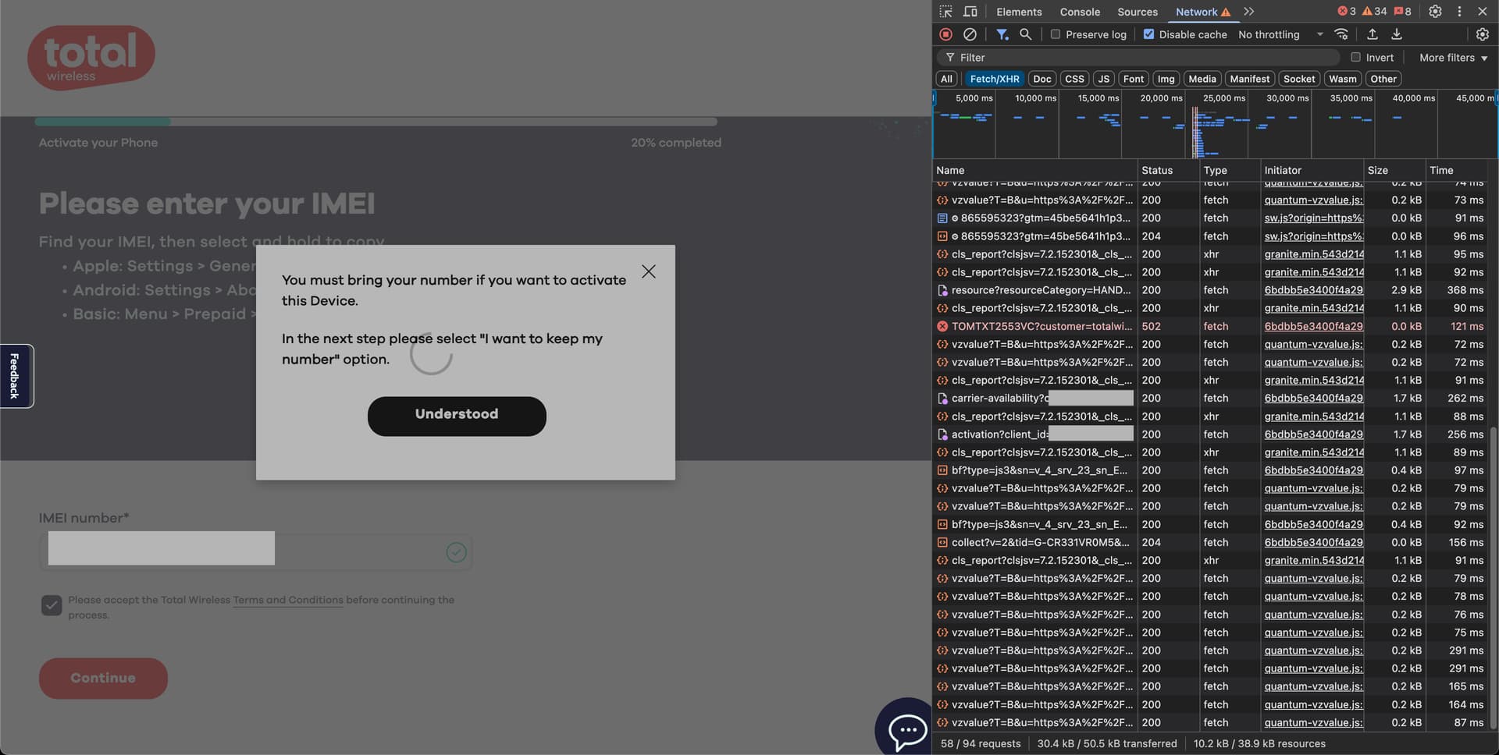This screenshot has height=755, width=1499.
Task: Click the import HAR upload icon
Action: coord(1372,34)
